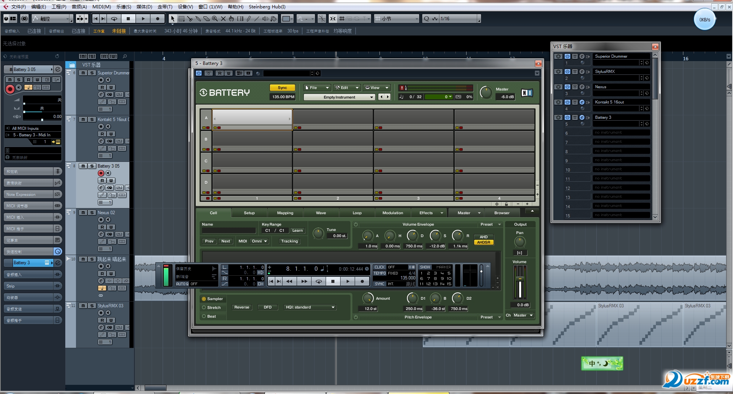Screen dimensions: 733x394
Task: Select the Glue tool in the toolbar
Action: pyautogui.click(x=199, y=18)
